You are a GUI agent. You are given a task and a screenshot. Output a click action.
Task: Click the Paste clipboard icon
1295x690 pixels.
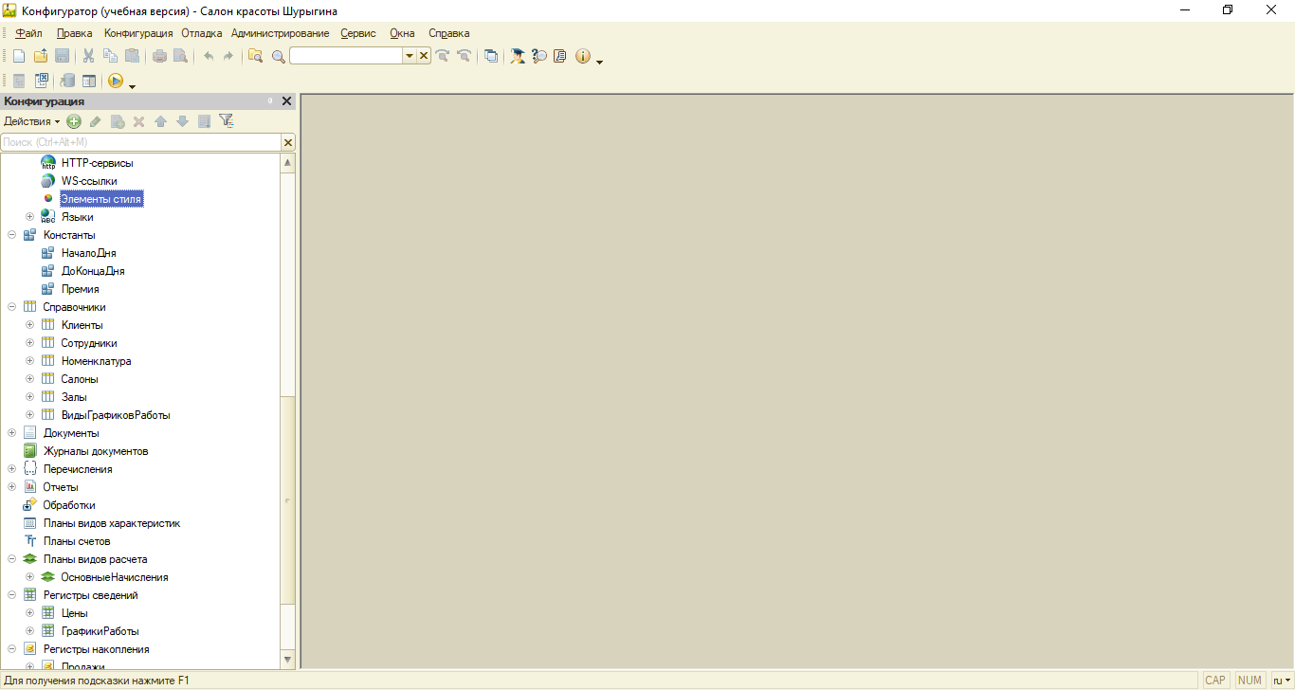(132, 56)
